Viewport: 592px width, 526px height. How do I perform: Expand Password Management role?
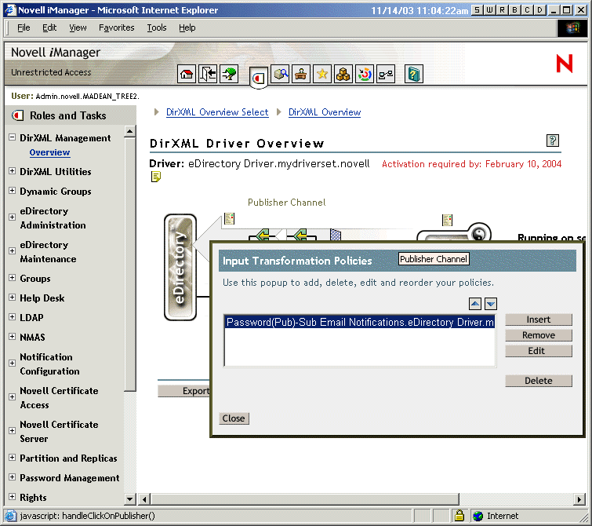[12, 477]
